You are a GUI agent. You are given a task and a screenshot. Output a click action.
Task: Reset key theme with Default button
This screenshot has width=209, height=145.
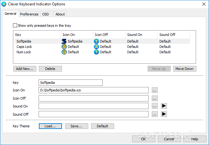[x=102, y=126]
